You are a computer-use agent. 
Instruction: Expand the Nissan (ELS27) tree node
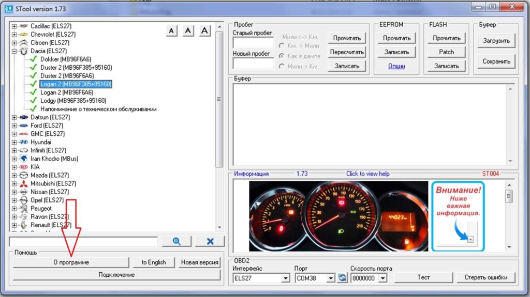point(14,192)
